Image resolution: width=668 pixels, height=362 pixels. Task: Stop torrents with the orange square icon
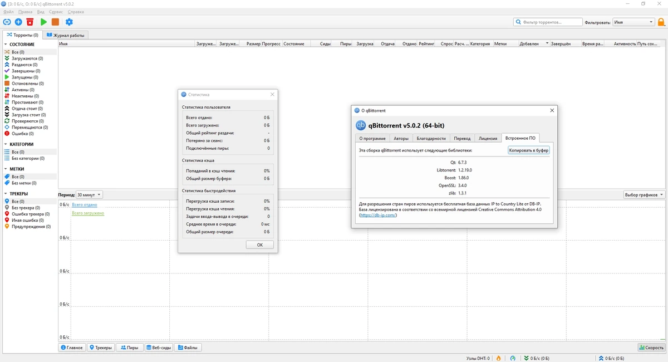pyautogui.click(x=55, y=22)
